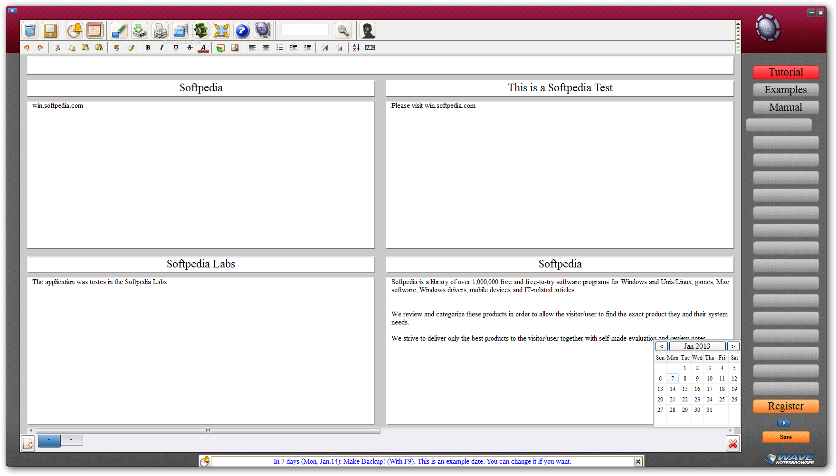Go to previous month in calendar

(x=662, y=346)
